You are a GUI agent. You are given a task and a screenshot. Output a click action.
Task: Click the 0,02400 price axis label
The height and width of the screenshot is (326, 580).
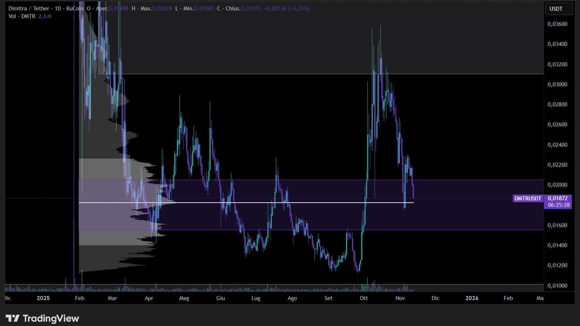(558, 145)
